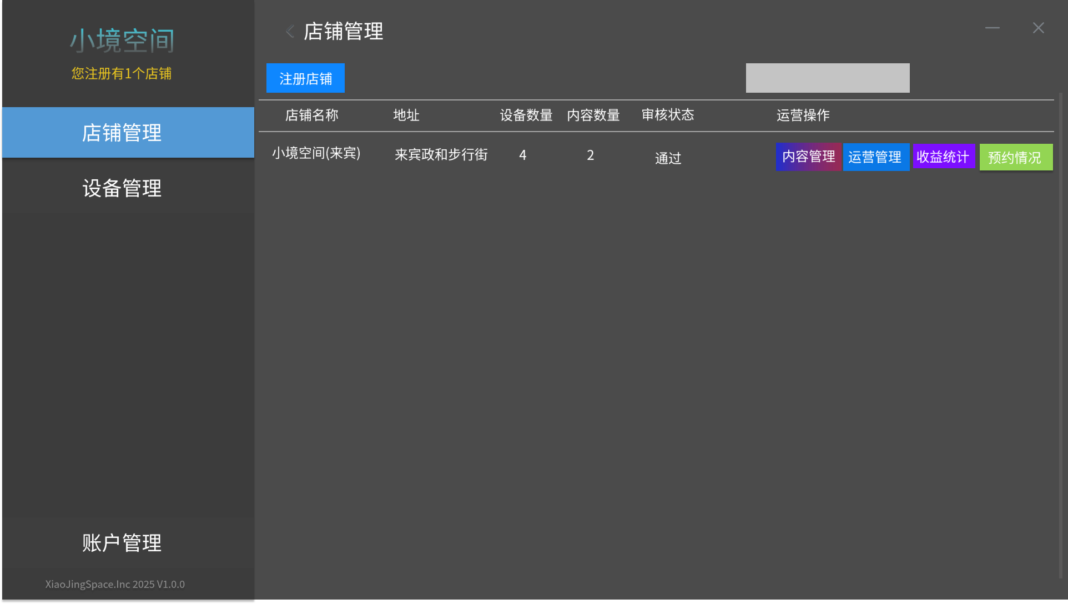Screen dimensions: 1068x604
Task: Switch to 设备管理 section
Action: (x=122, y=188)
